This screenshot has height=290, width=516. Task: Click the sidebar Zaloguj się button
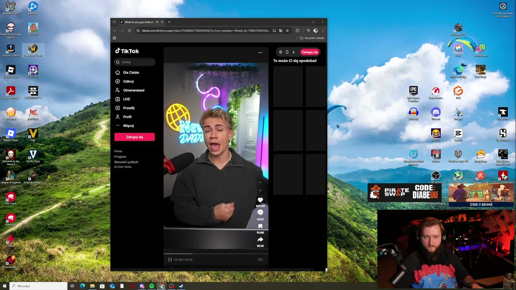coord(135,137)
